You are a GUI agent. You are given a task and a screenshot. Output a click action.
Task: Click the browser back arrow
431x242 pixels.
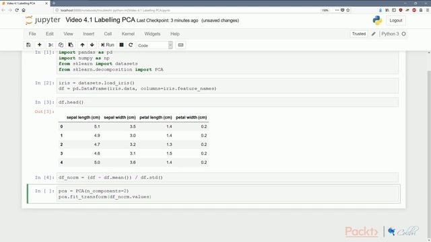[x=3, y=10]
